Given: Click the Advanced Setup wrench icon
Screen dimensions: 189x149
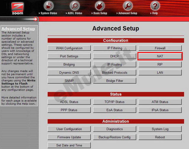Looking at the screenshot, I should (128, 6).
